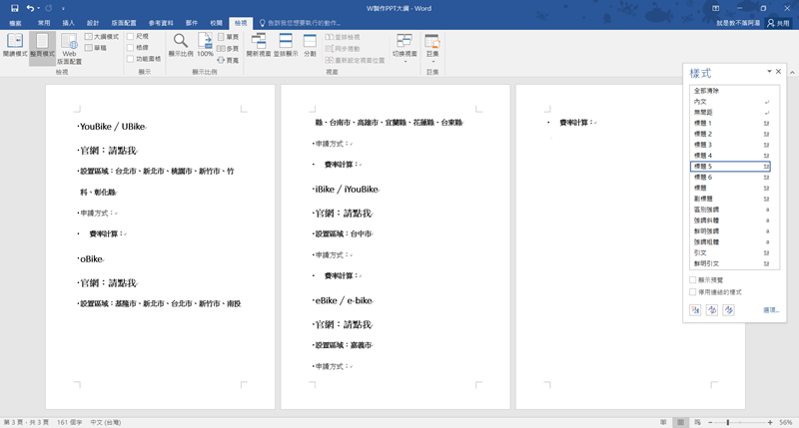Click 重新設定視窗位置 reset window position
The width and height of the screenshot is (799, 428).
point(355,60)
